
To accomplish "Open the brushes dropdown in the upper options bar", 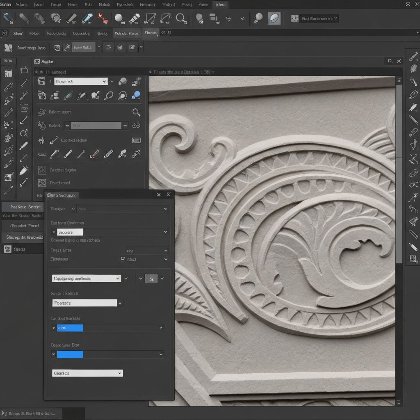I will [81, 81].
